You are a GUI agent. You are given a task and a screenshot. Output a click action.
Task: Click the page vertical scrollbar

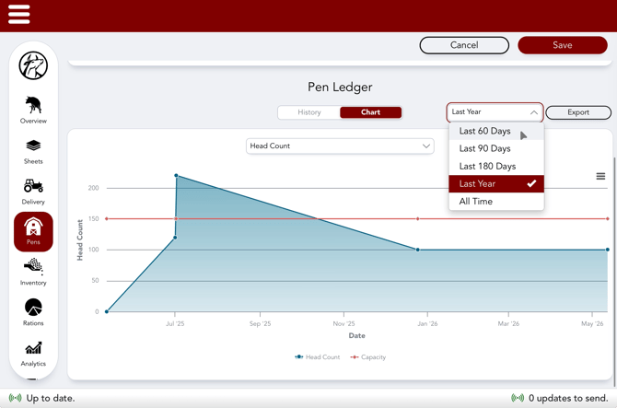tap(614, 272)
